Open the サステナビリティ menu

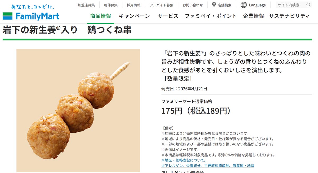(x=289, y=16)
